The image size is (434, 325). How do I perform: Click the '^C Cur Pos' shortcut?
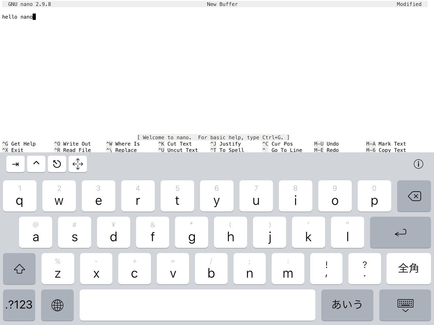[278, 144]
